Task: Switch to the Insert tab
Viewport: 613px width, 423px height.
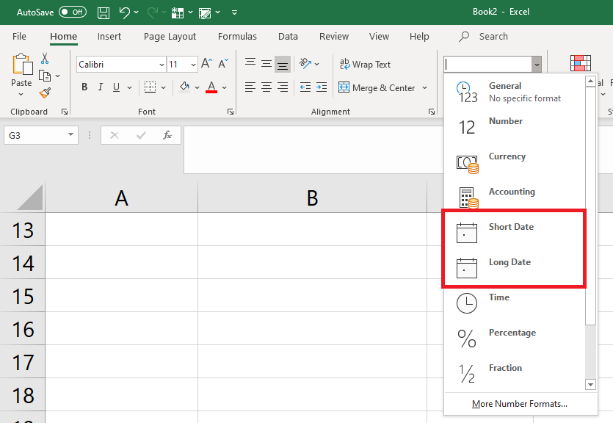Action: (109, 37)
